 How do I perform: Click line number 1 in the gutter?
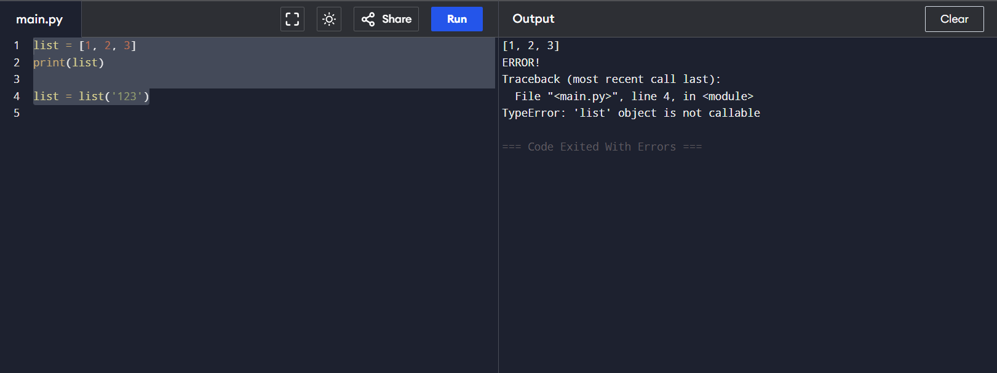17,45
